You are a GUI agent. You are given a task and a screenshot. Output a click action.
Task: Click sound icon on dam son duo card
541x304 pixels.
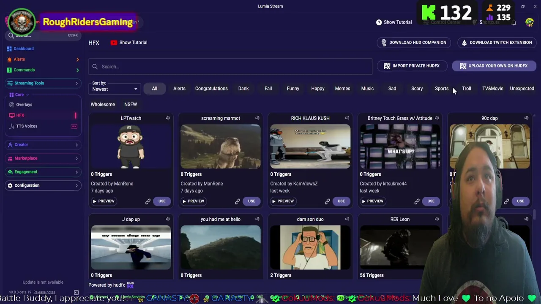pyautogui.click(x=347, y=219)
